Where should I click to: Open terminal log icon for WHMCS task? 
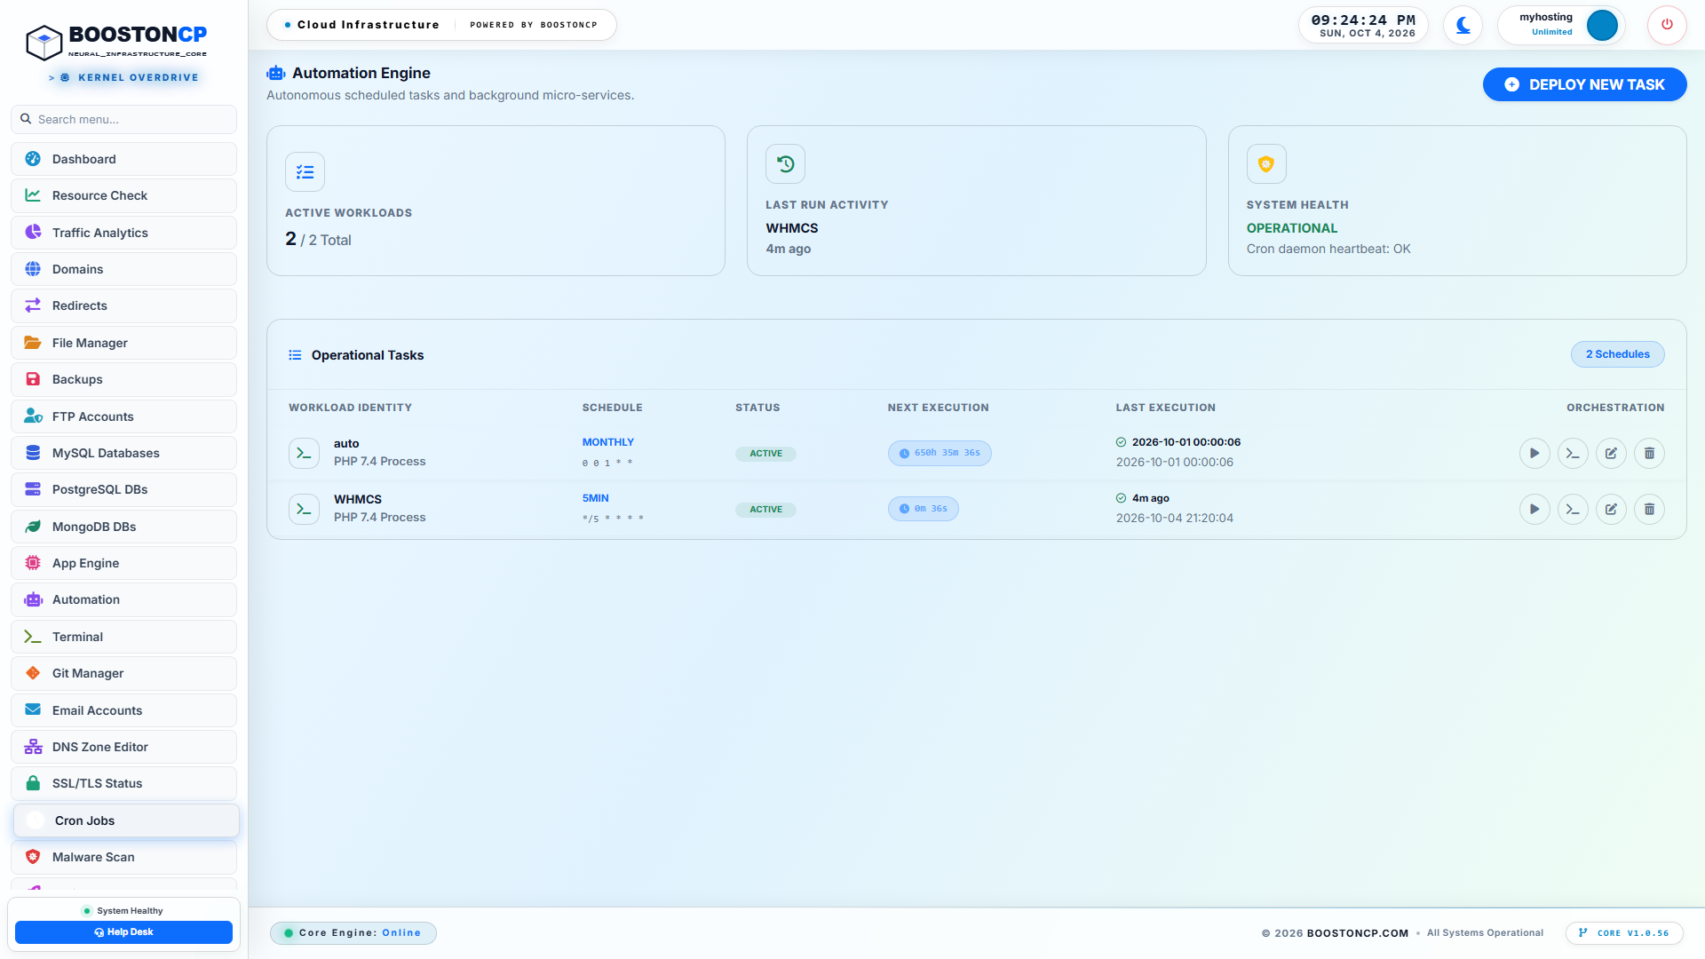pyautogui.click(x=1573, y=509)
